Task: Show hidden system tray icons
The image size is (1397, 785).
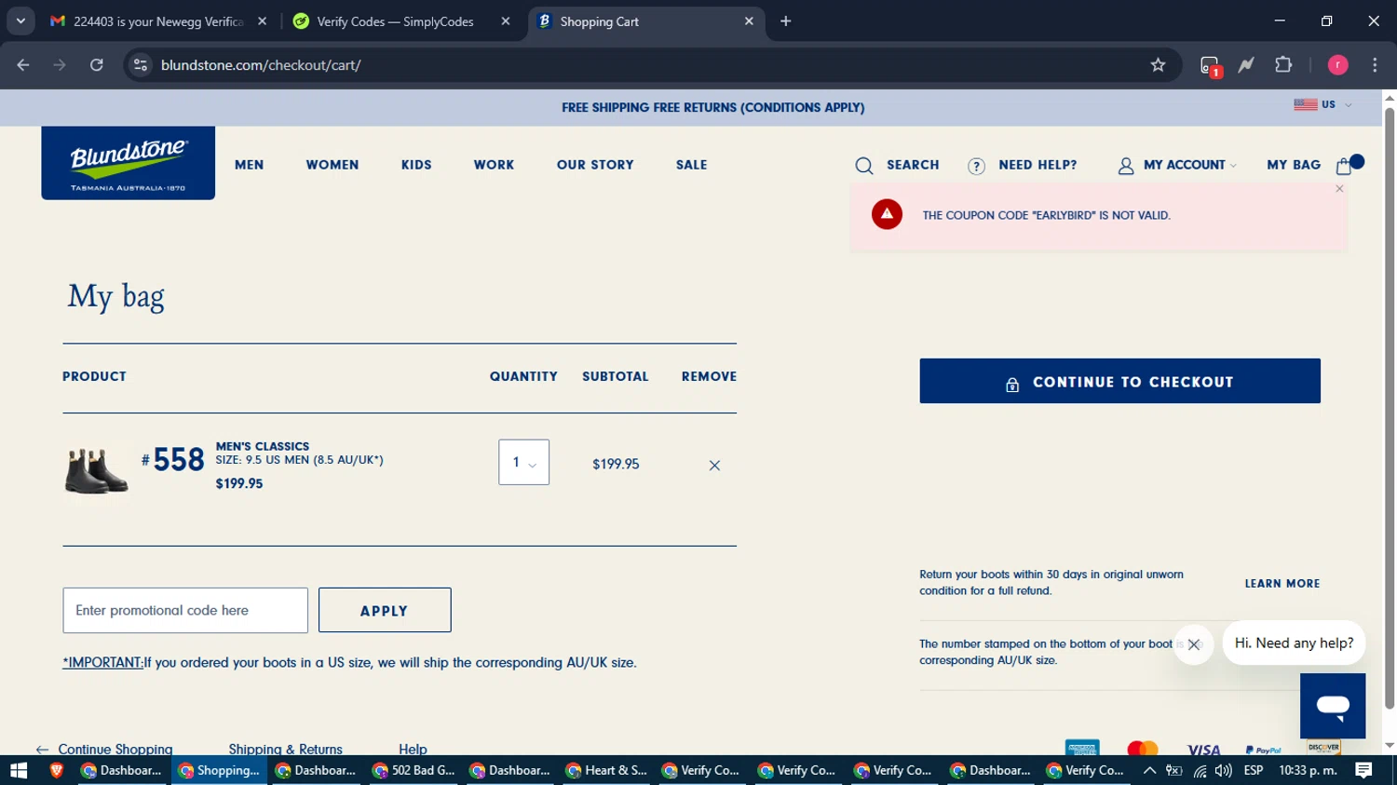Action: pos(1149,770)
